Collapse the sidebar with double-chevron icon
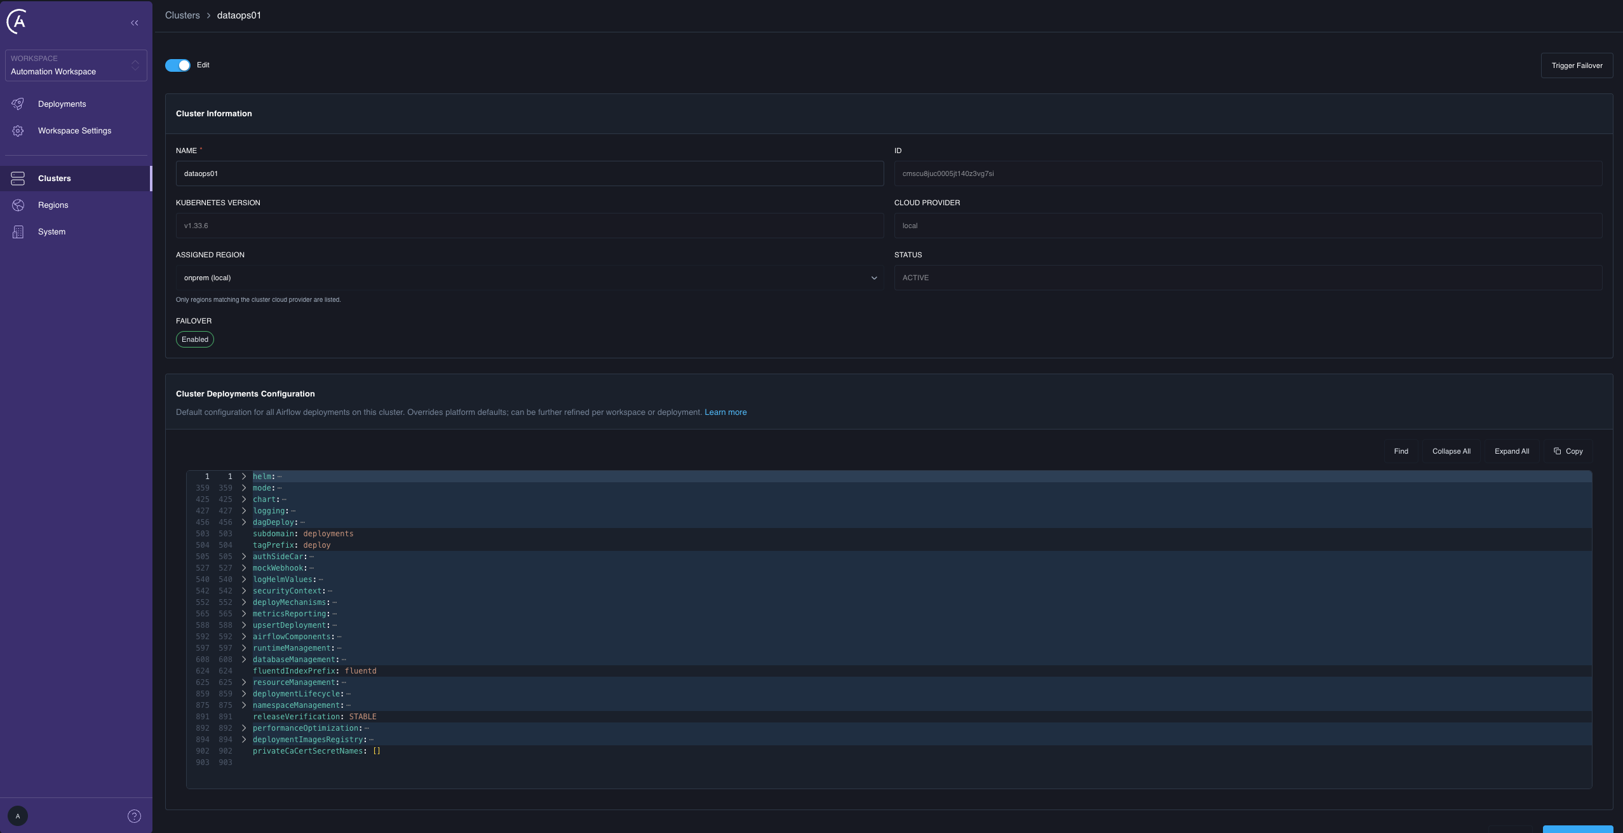1623x833 pixels. click(135, 23)
